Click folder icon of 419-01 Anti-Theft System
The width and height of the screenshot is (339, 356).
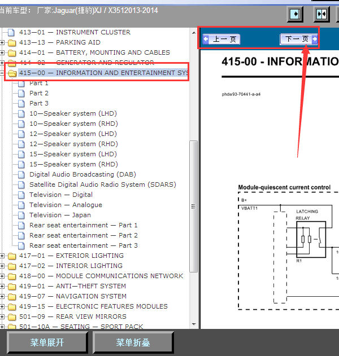click(12, 287)
